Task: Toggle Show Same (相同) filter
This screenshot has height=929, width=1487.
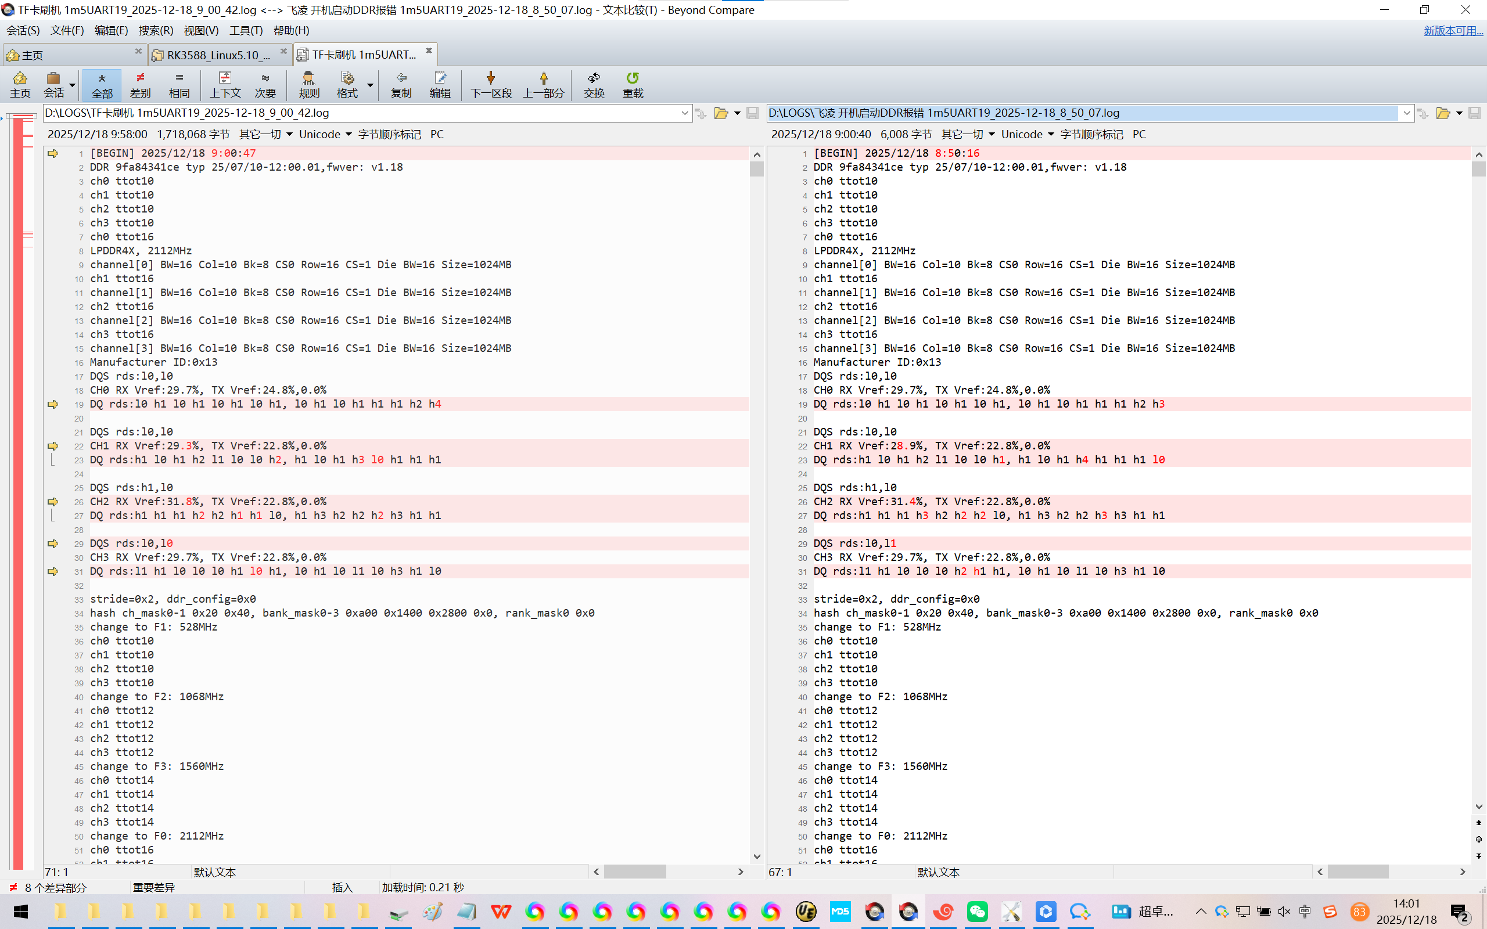Action: [179, 85]
